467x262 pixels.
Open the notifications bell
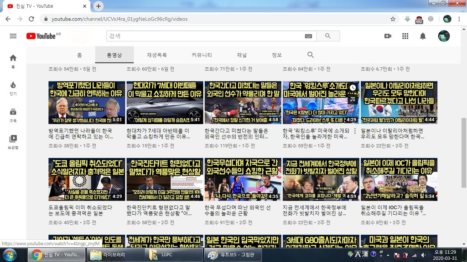click(423, 36)
